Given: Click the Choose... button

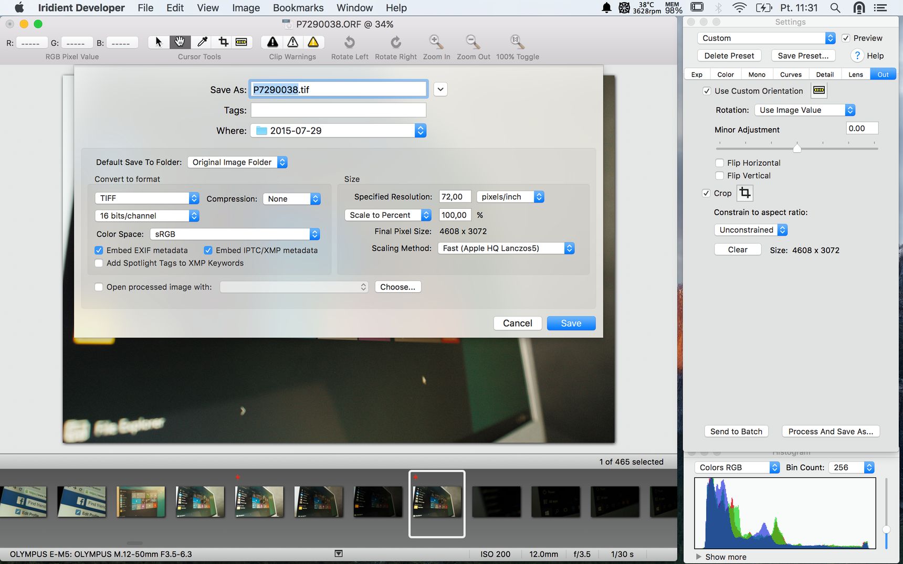Looking at the screenshot, I should [x=397, y=287].
